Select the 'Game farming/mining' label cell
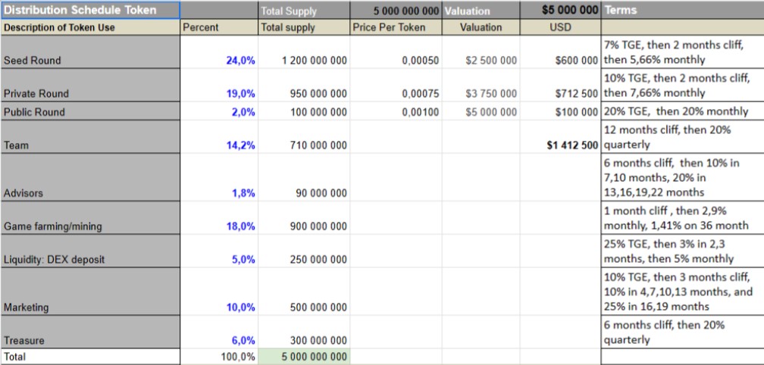Image resolution: width=764 pixels, height=365 pixels. point(89,226)
